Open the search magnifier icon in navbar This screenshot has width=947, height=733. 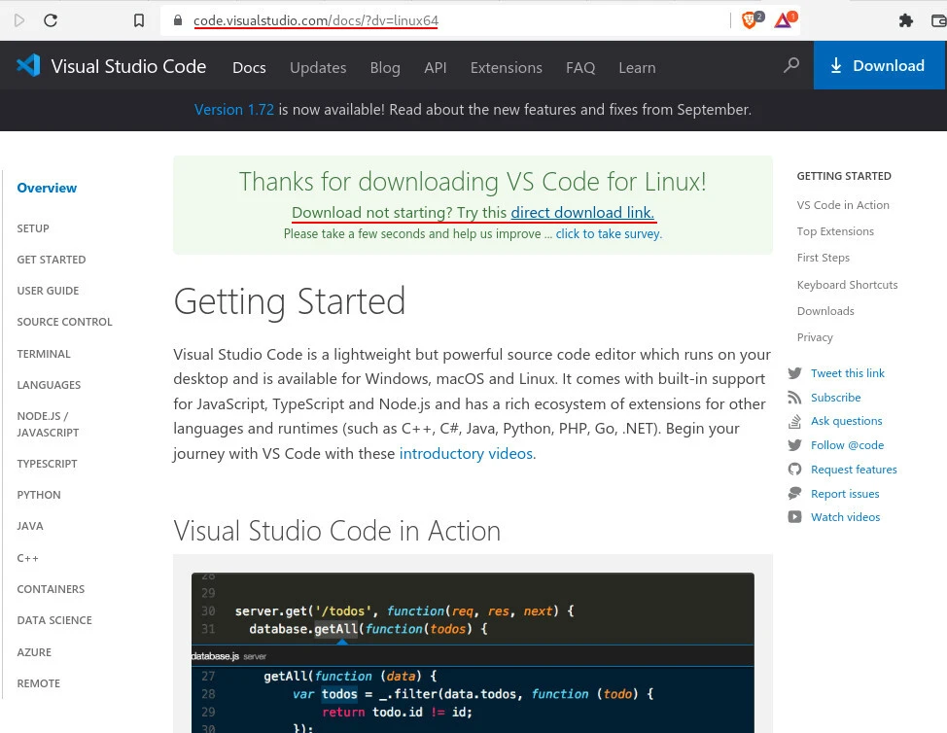click(791, 65)
